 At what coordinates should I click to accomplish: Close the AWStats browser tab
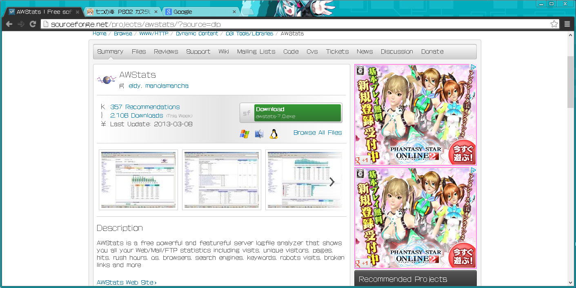pyautogui.click(x=78, y=12)
